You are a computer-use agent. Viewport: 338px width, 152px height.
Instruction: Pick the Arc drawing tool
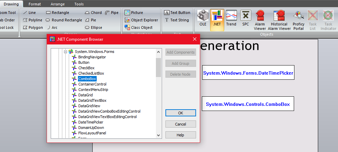(52, 27)
